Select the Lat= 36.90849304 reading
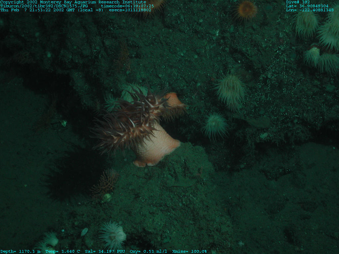 coord(307,6)
